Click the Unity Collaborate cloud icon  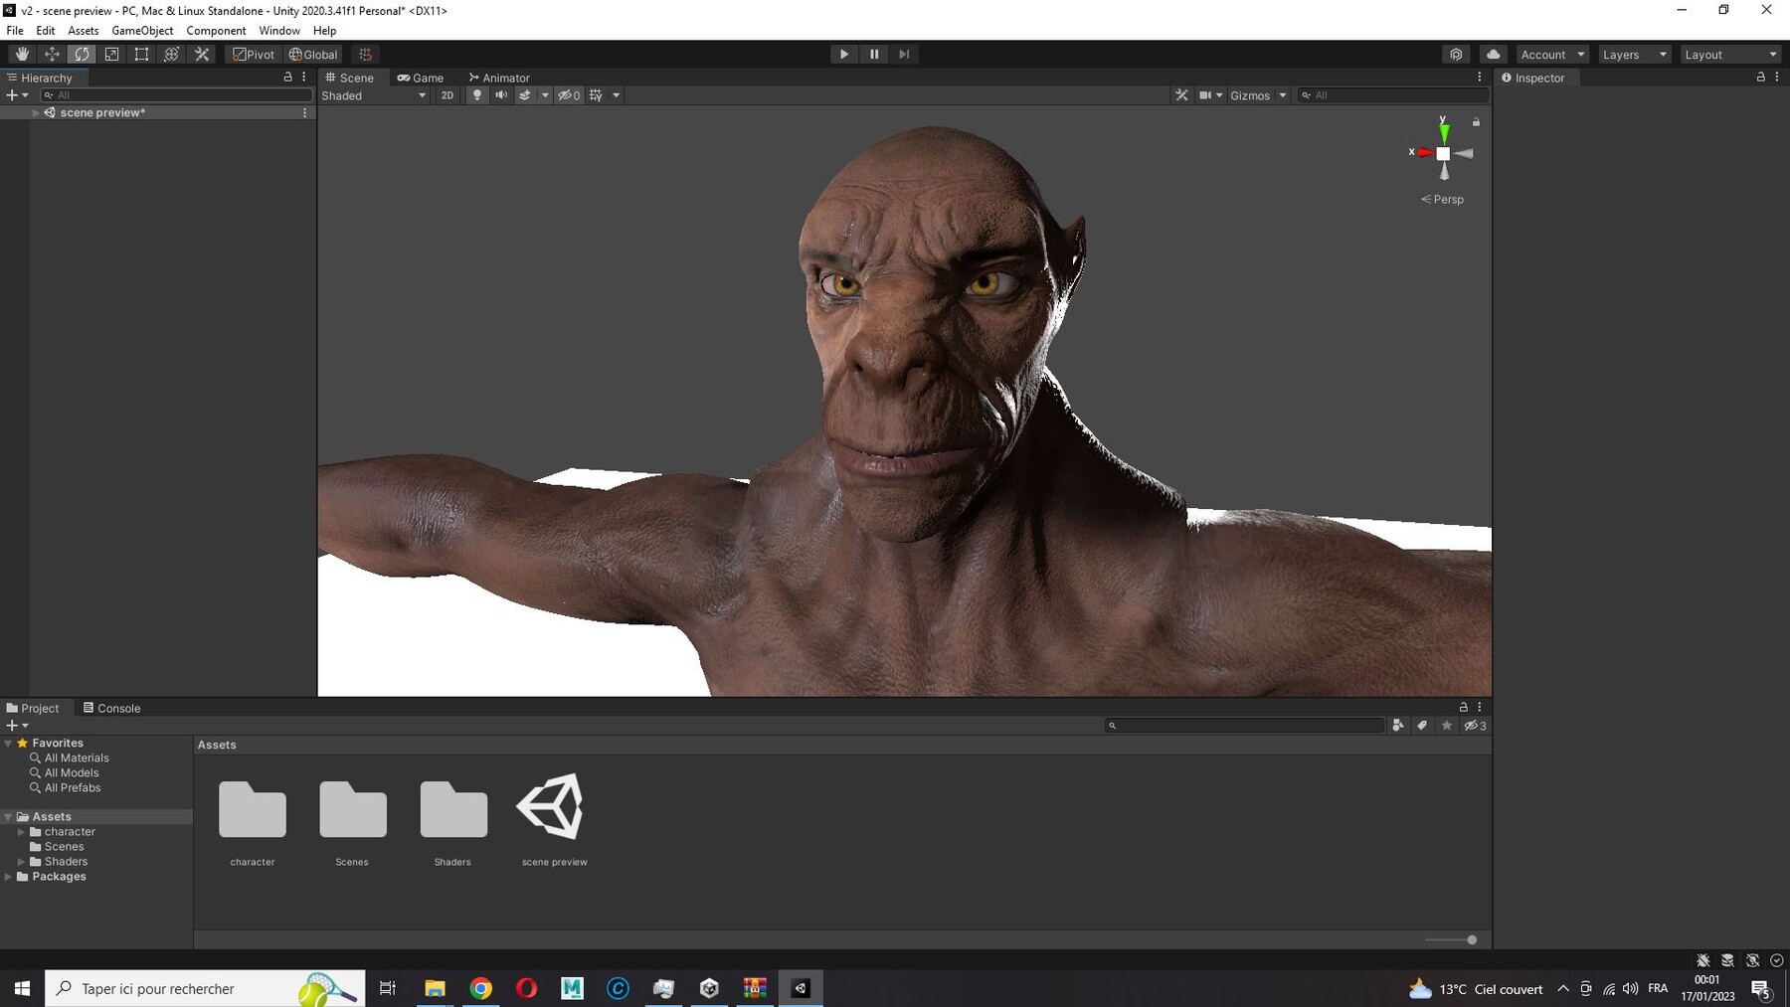tap(1492, 54)
